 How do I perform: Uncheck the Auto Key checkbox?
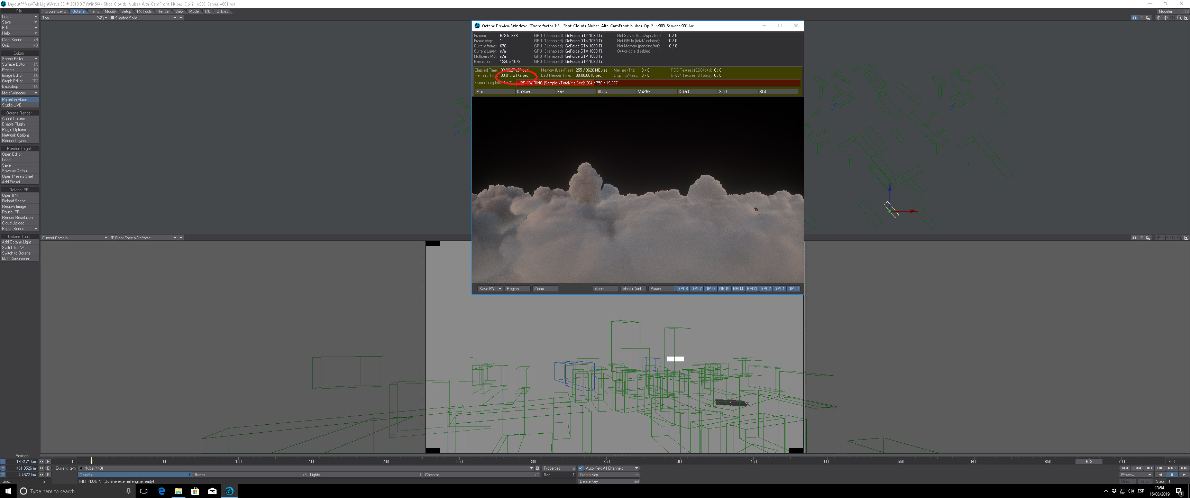coord(581,468)
